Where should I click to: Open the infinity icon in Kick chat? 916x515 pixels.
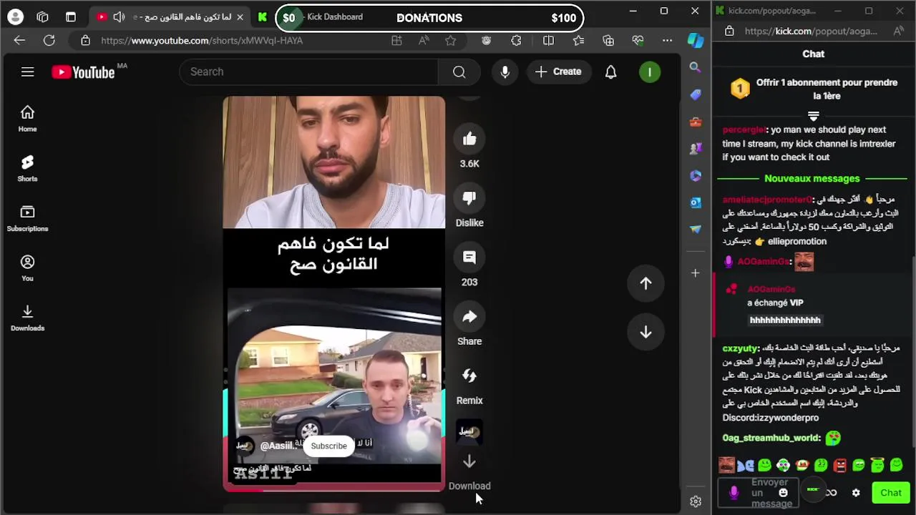tap(831, 493)
